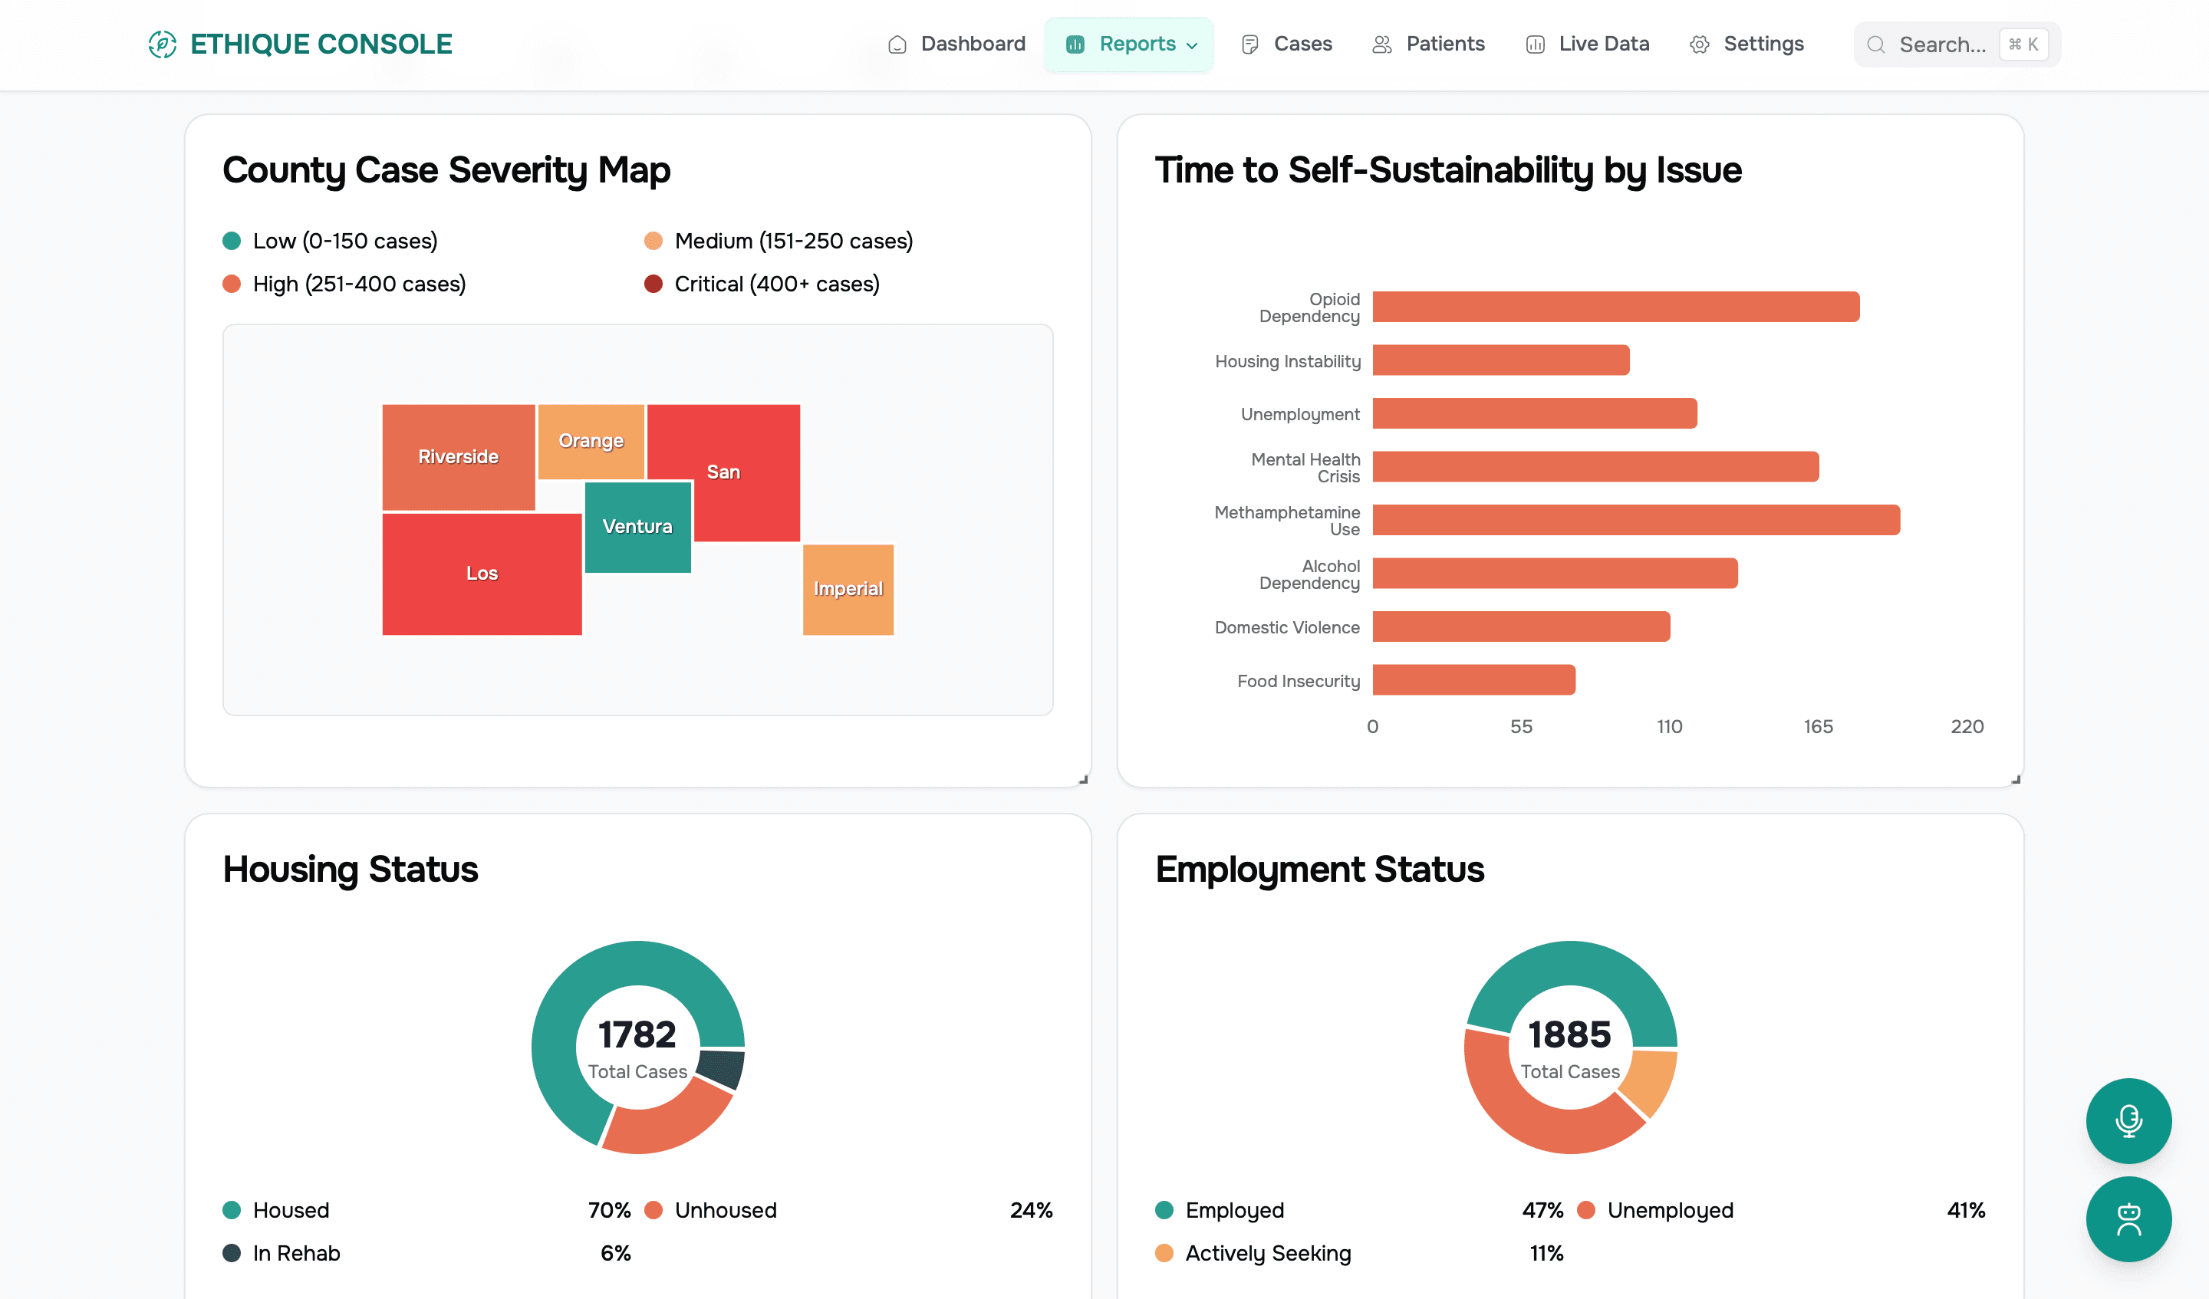Click the Patients people icon
This screenshot has width=2209, height=1299.
point(1382,44)
